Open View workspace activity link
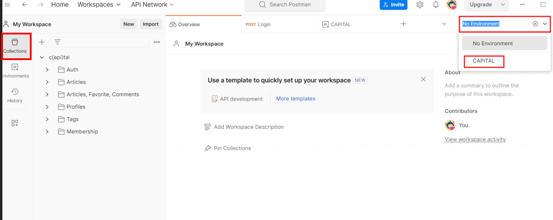 (475, 140)
